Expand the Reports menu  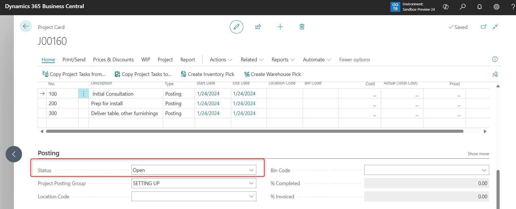283,60
